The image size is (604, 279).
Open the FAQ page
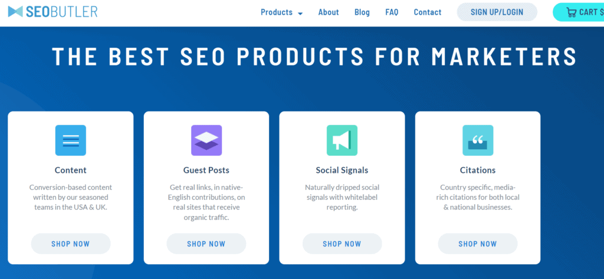pyautogui.click(x=392, y=12)
